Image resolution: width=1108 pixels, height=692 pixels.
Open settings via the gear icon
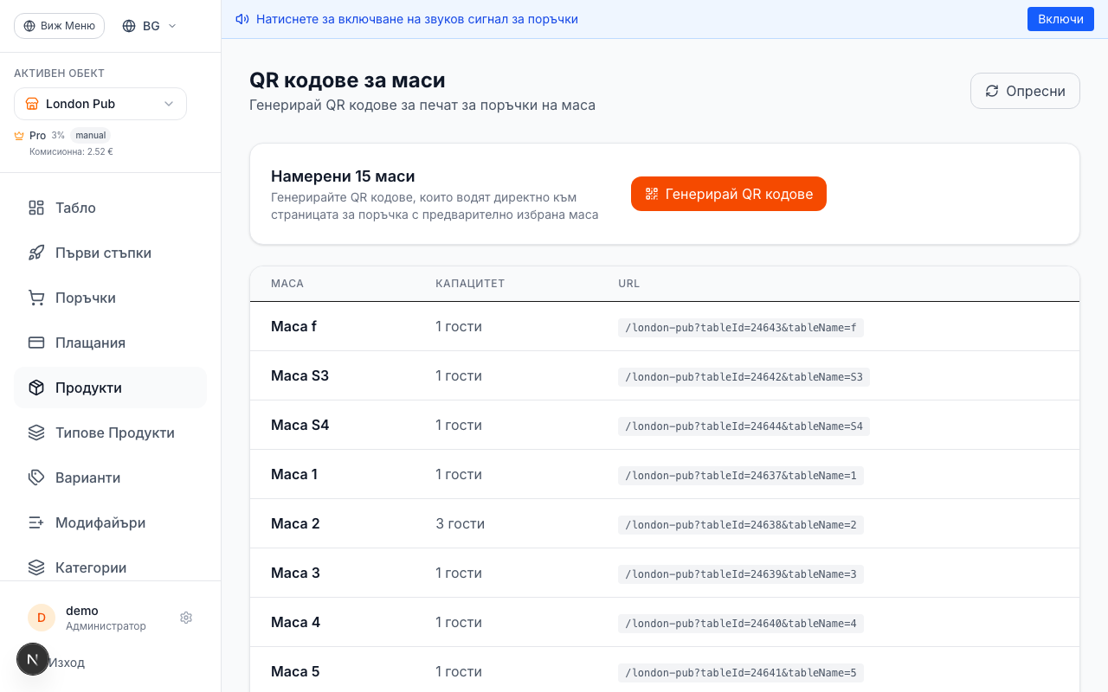186,618
